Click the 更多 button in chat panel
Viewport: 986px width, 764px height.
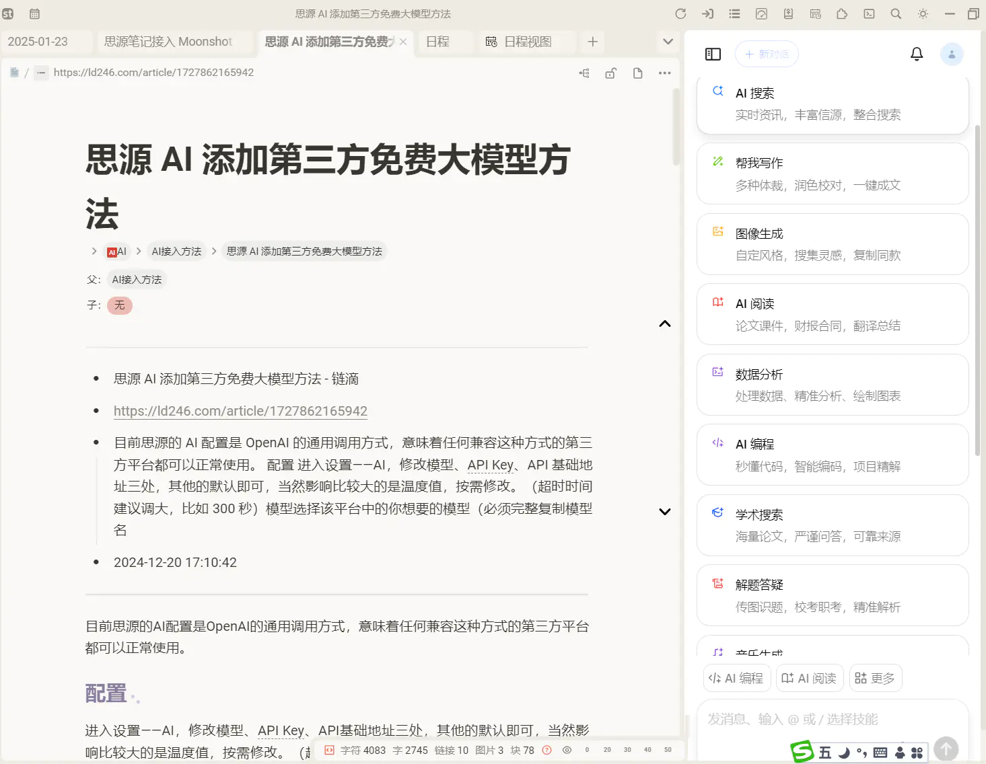pyautogui.click(x=875, y=678)
